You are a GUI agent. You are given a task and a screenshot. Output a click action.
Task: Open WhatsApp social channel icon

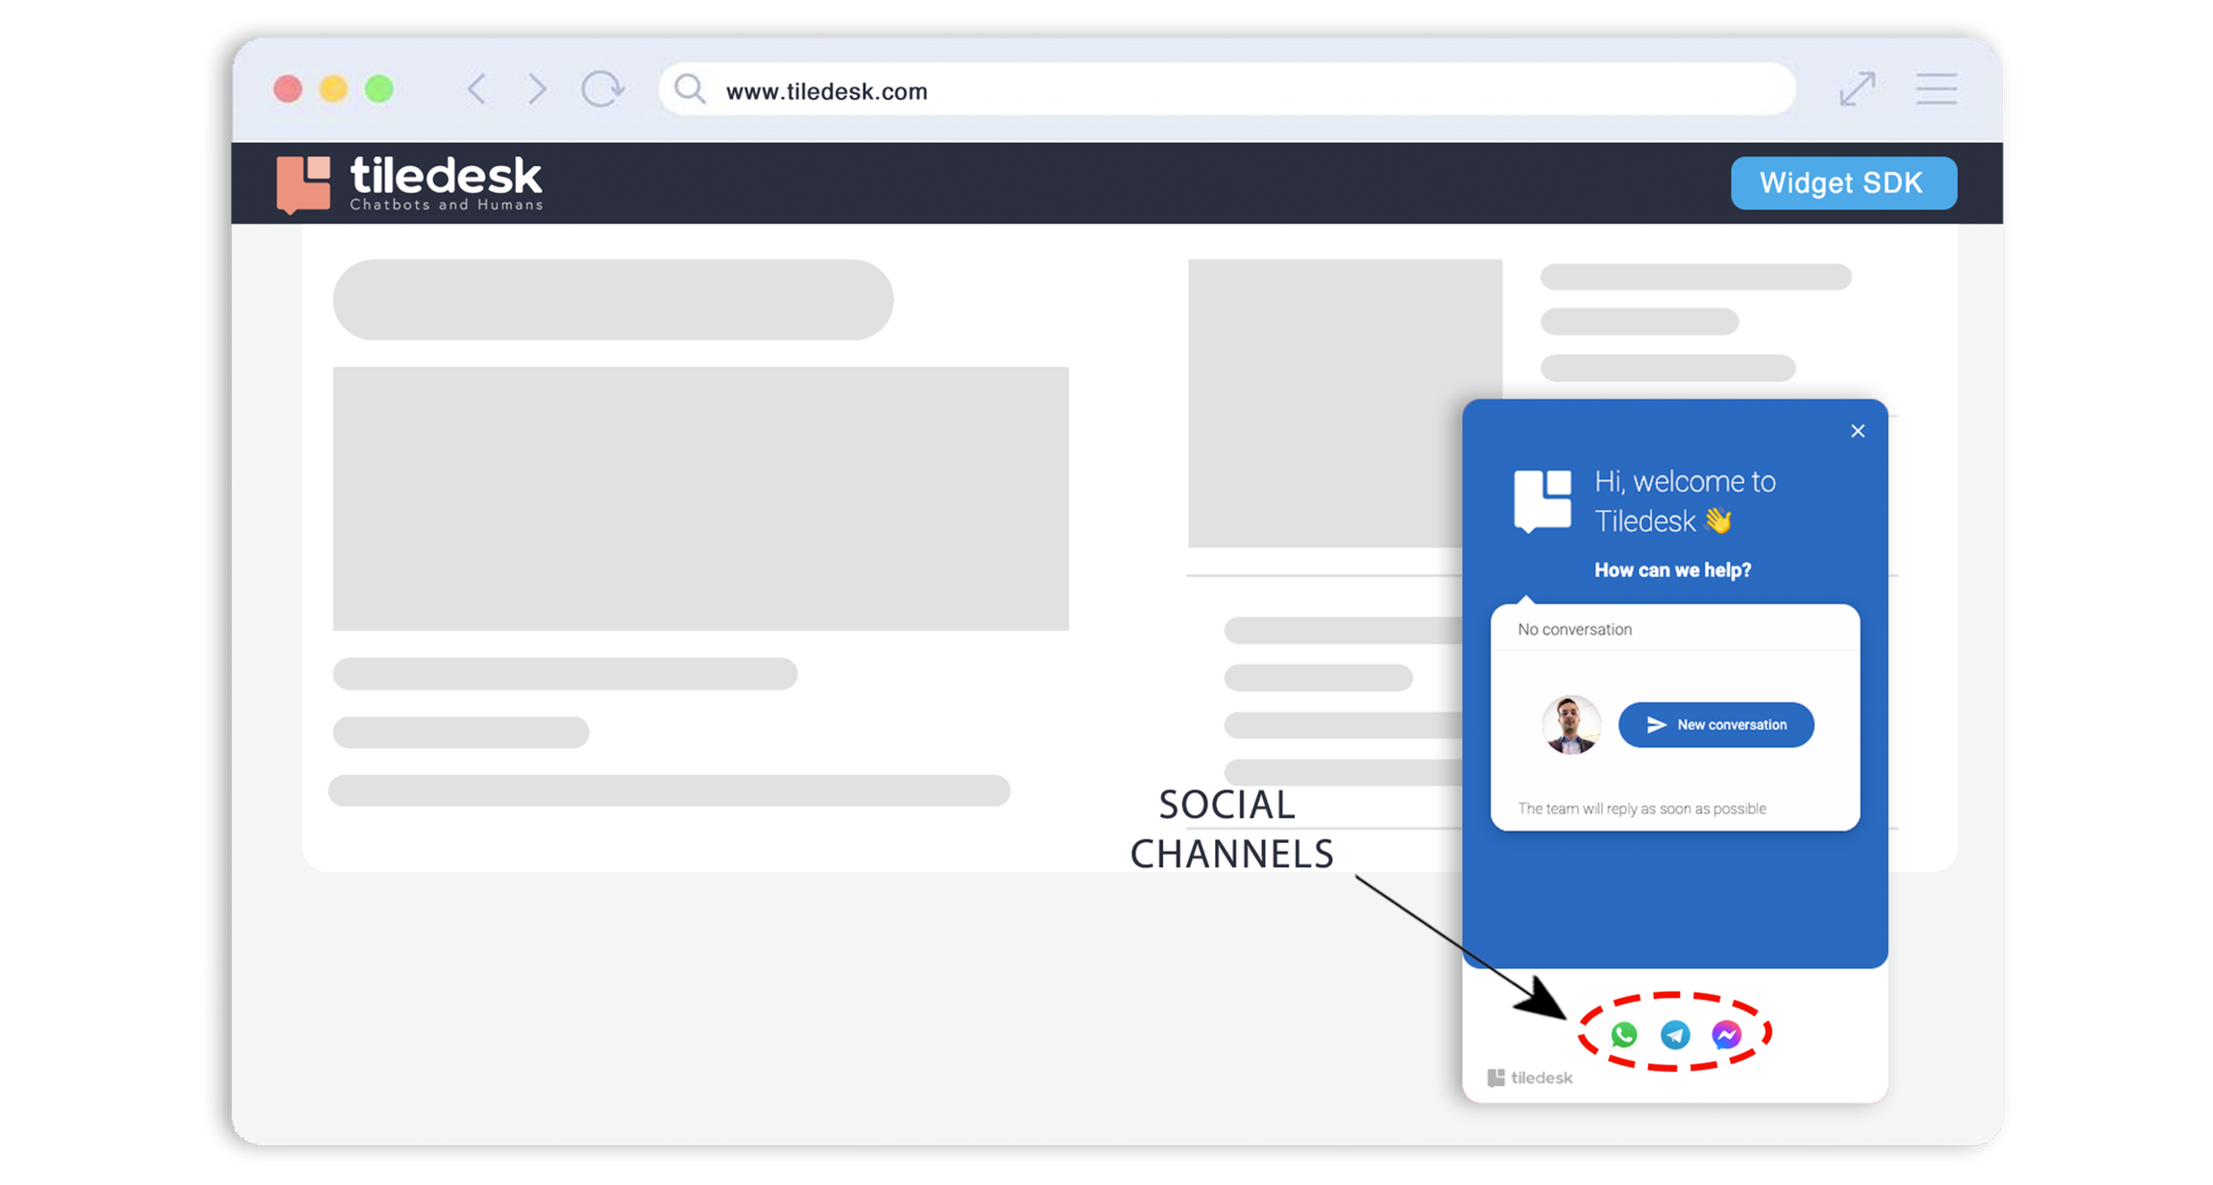coord(1624,1034)
